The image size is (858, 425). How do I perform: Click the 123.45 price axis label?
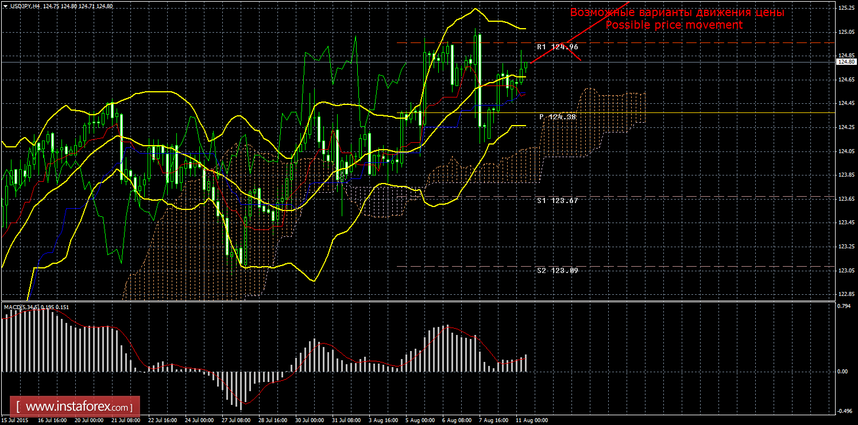(845, 223)
